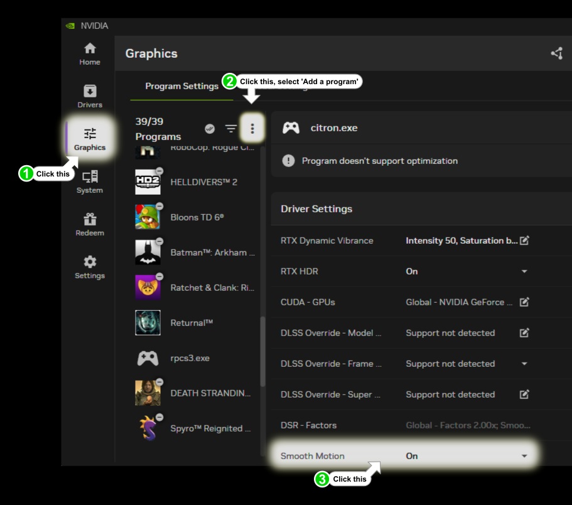
Task: Switch to the Program Settings tab
Action: pos(181,86)
